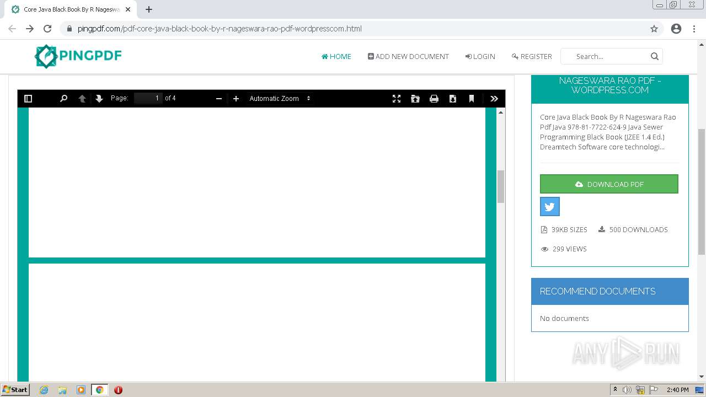Open the Chrome three-dot menu
Viewport: 706px width, 397px height.
(x=694, y=29)
